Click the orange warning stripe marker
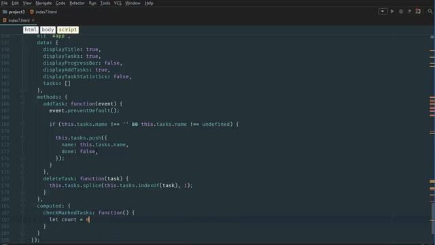This screenshot has width=435, height=245. 432,182
